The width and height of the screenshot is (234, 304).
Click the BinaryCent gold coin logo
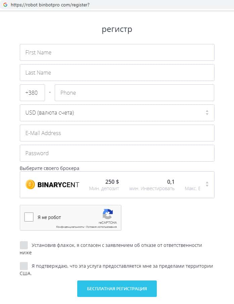coord(30,184)
